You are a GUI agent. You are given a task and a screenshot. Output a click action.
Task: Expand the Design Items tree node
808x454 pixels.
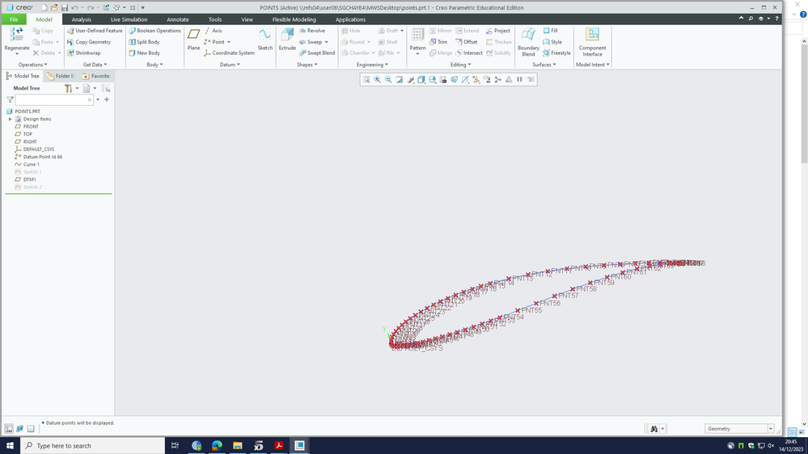[x=10, y=119]
